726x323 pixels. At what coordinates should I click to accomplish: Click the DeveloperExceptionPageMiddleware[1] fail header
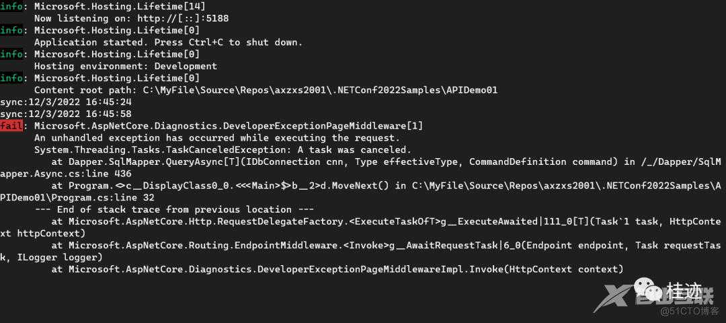tap(229, 126)
